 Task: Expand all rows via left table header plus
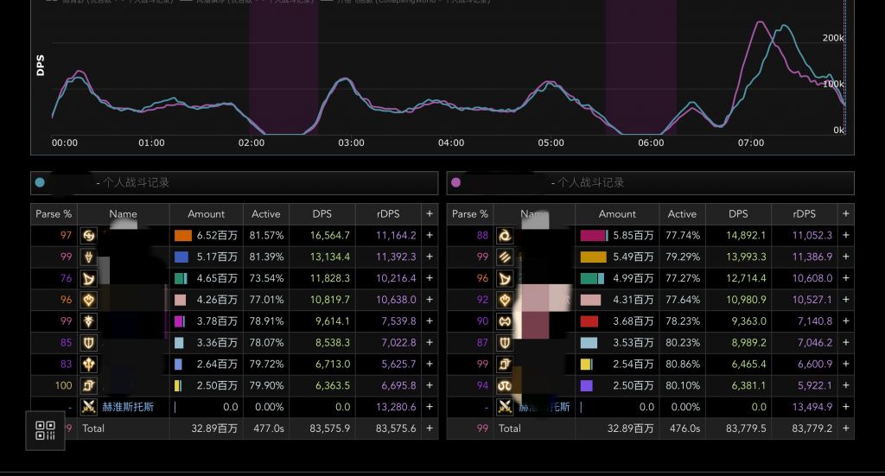[430, 213]
